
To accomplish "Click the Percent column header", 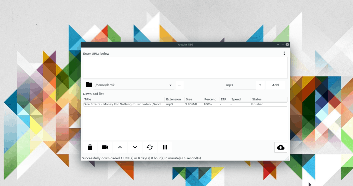I will pyautogui.click(x=211, y=99).
